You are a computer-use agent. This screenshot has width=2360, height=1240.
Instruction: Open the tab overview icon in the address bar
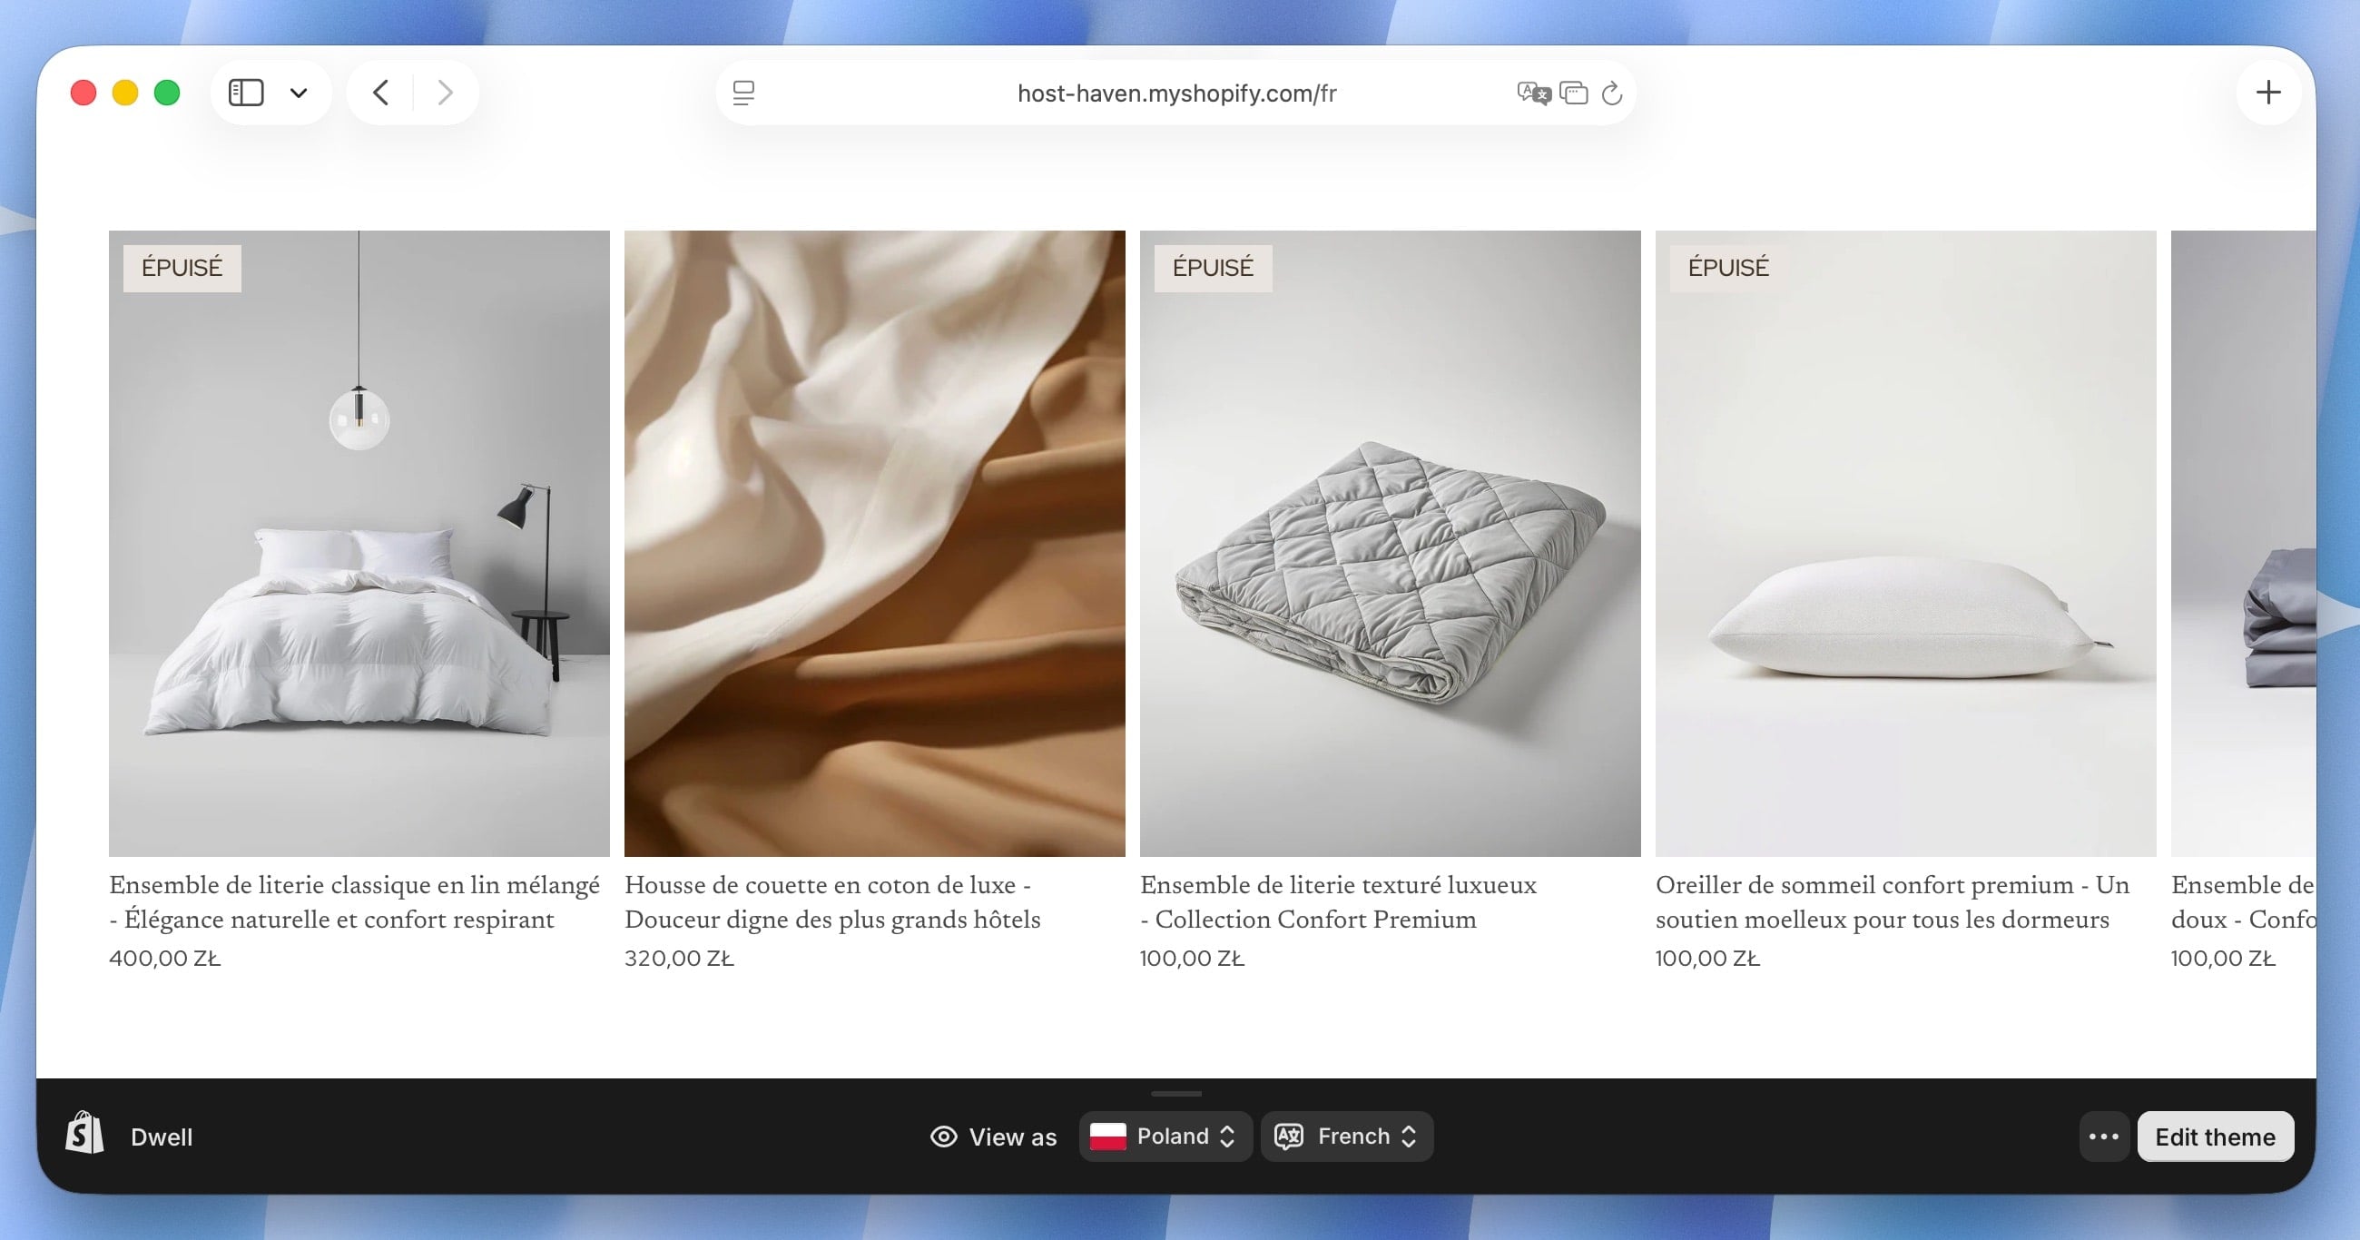point(1574,92)
